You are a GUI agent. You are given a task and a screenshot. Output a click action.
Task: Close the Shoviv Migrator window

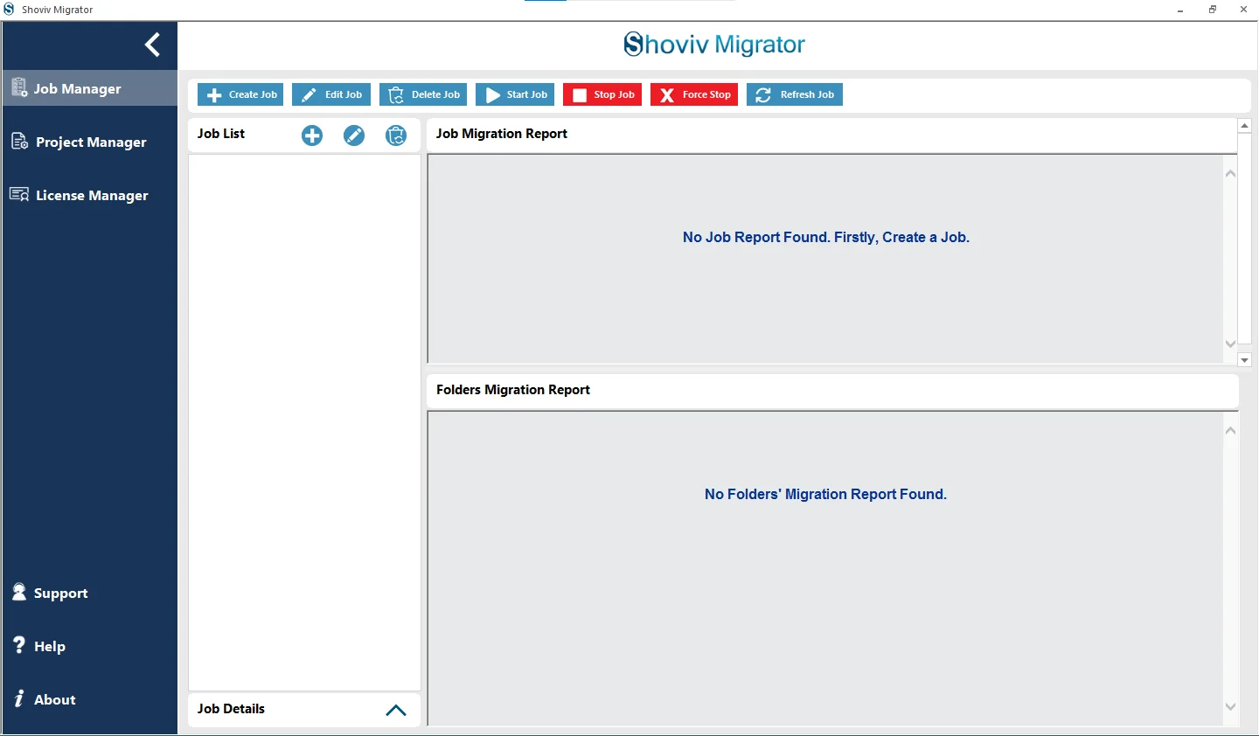pos(1243,10)
